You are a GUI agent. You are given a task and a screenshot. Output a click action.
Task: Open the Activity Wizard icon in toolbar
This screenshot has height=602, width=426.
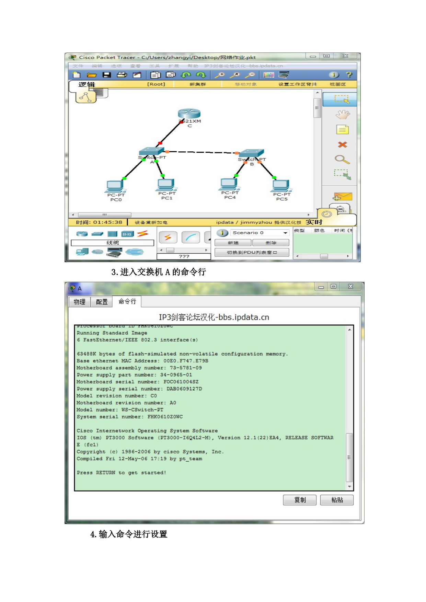pyautogui.click(x=137, y=75)
